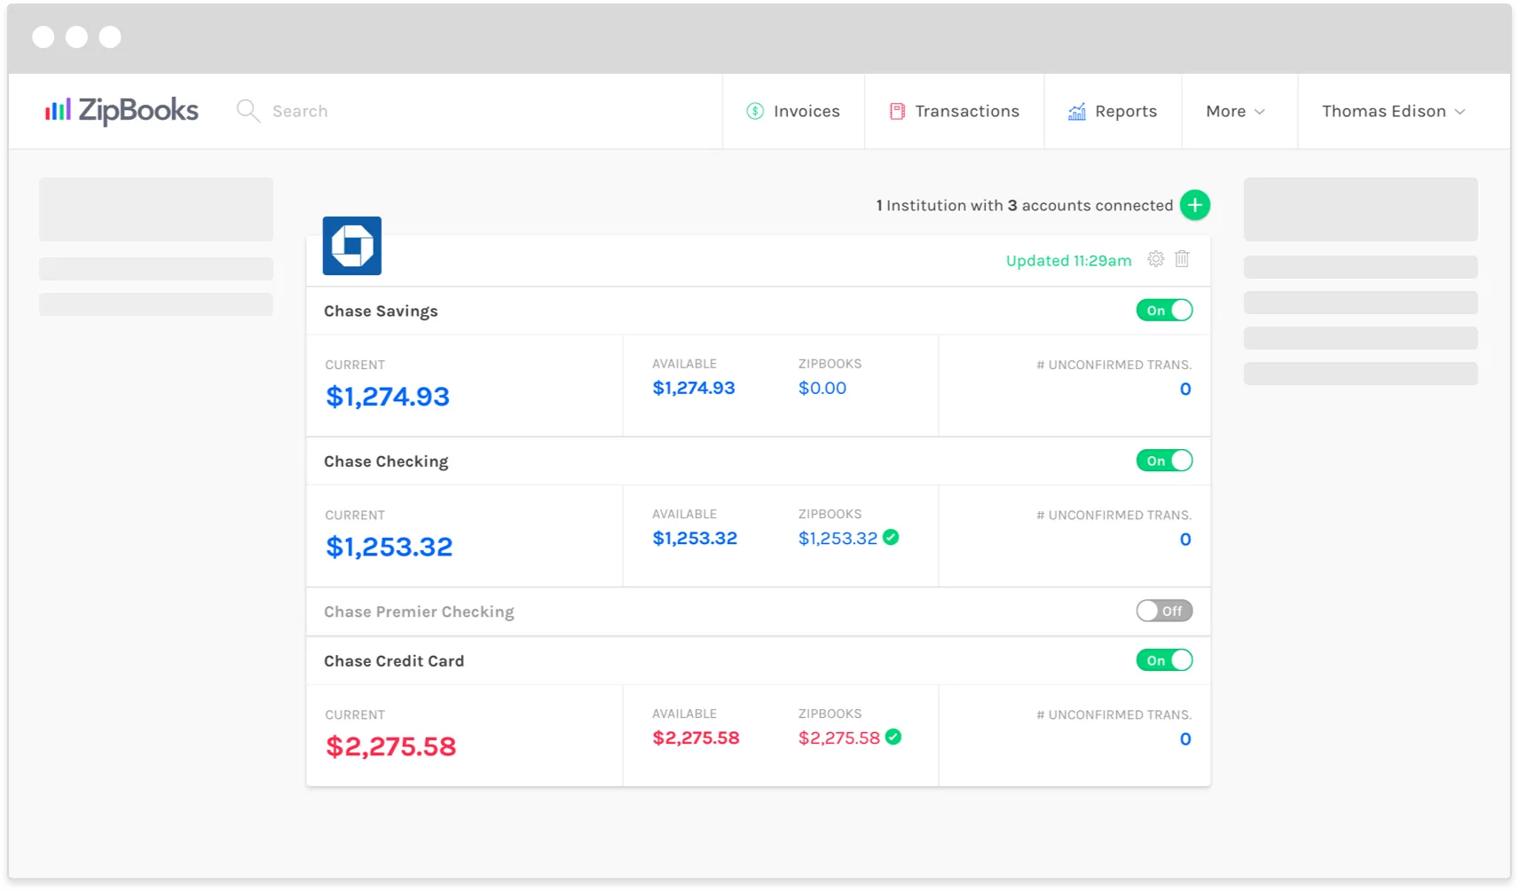Image resolution: width=1519 pixels, height=891 pixels.
Task: Click Chase Credit Card verified checkmark
Action: tap(893, 737)
